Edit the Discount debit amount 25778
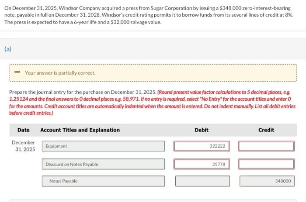 [202, 164]
